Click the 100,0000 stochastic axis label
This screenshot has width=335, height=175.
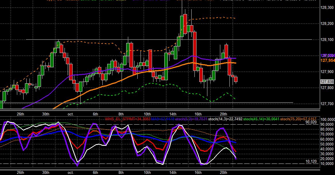(328, 119)
